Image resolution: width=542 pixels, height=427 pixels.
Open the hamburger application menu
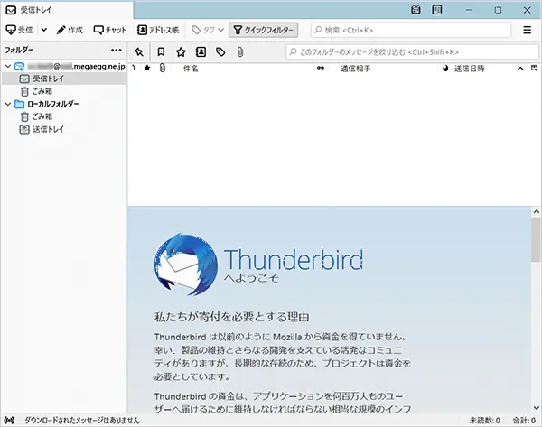point(527,30)
